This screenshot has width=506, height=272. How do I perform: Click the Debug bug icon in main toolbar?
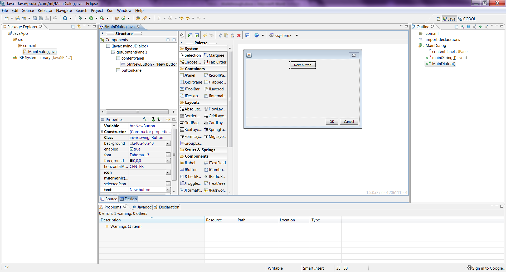(x=80, y=18)
